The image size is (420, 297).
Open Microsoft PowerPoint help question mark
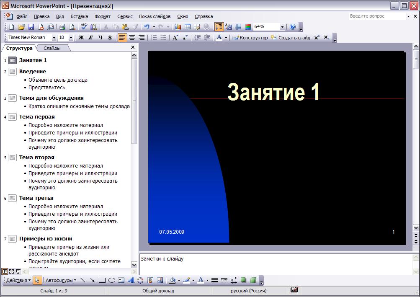293,27
